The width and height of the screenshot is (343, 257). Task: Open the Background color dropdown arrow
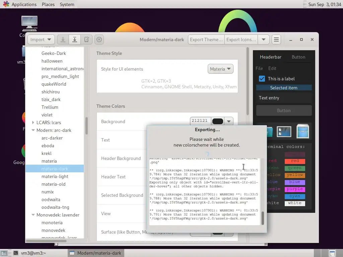pyautogui.click(x=228, y=121)
